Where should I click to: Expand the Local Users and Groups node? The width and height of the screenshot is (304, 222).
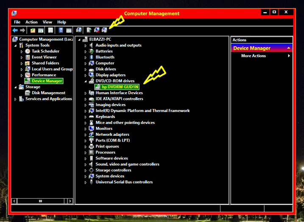pyautogui.click(x=22, y=70)
